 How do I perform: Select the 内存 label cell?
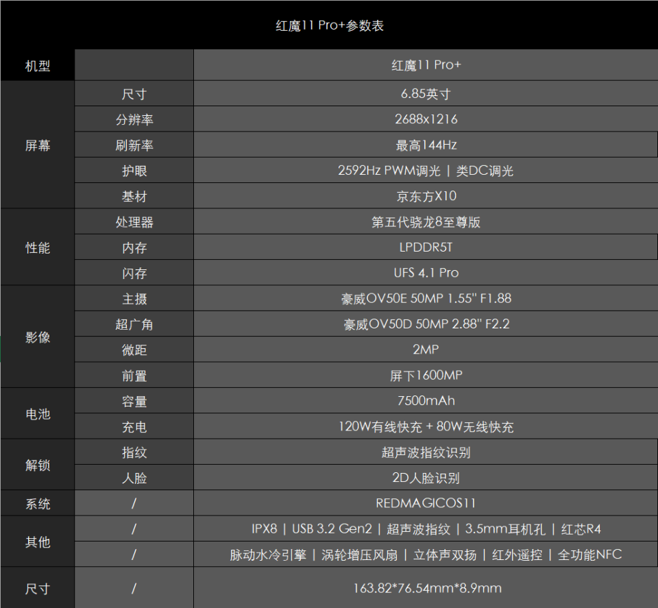point(134,247)
